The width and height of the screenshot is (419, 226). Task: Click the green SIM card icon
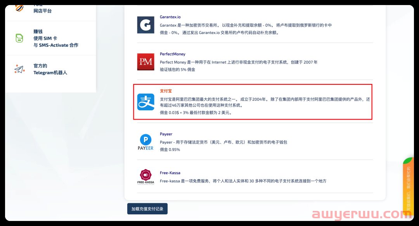tap(19, 38)
